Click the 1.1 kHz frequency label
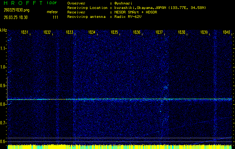The width and height of the screenshot is (235, 149). click(x=3, y=48)
